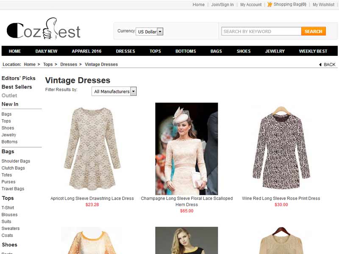Select T-Shirt in sidebar
The width and height of the screenshot is (339, 254).
[x=8, y=207]
